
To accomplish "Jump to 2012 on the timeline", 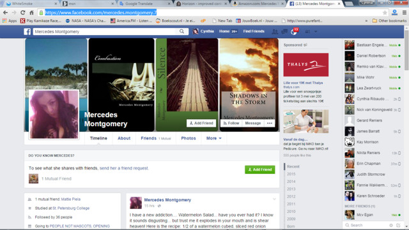I will click(x=291, y=196).
